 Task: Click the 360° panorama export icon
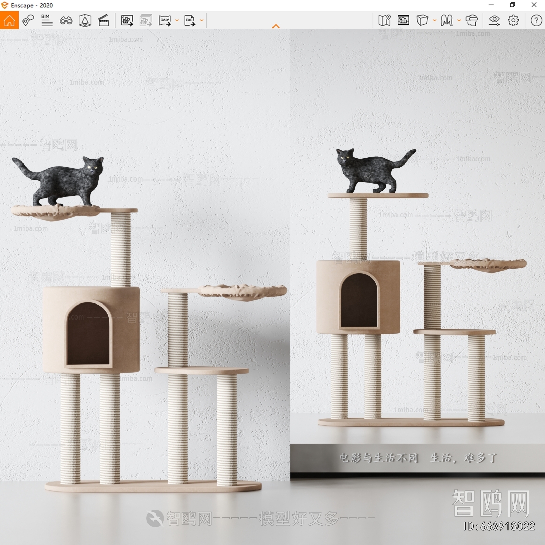[x=165, y=20]
